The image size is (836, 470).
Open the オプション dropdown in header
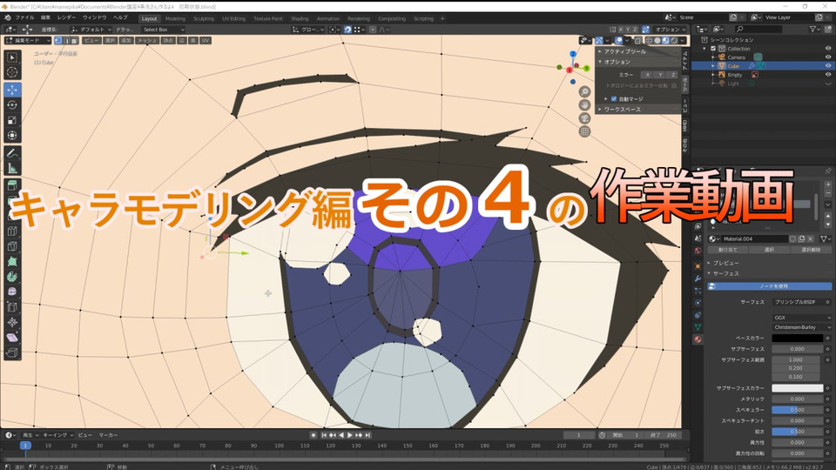(x=670, y=30)
